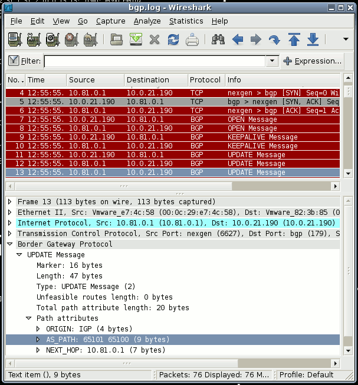Open the filter history dropdown arrow
358x385 pixels.
click(x=272, y=61)
